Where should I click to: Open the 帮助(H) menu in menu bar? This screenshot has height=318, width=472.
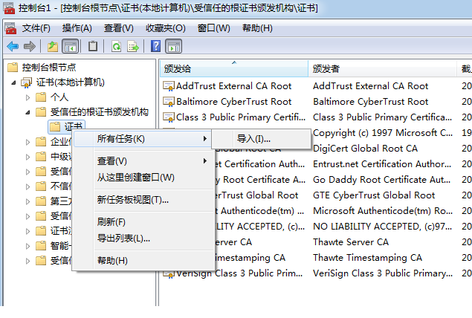[x=257, y=28]
